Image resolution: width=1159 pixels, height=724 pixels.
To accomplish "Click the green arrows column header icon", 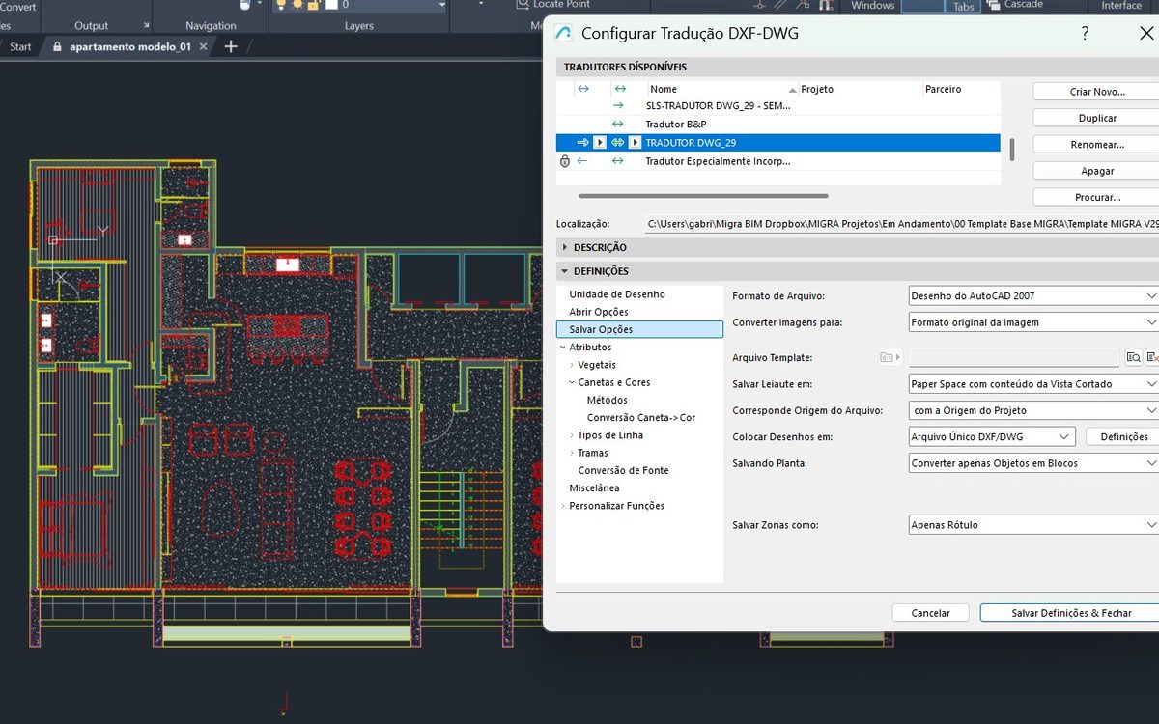I will (x=619, y=89).
